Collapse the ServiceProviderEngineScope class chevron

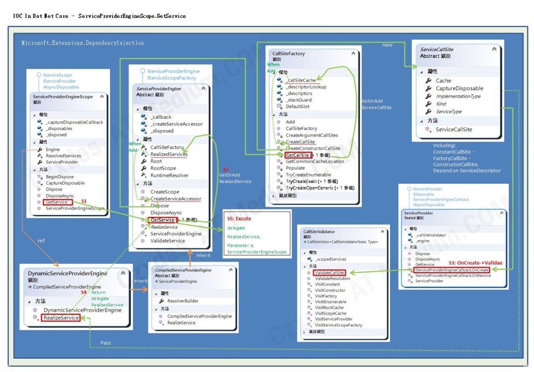(x=102, y=96)
